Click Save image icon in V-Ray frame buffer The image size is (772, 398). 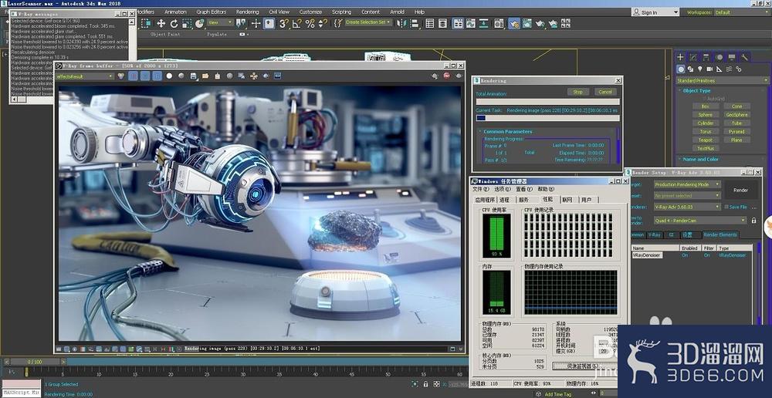point(194,76)
